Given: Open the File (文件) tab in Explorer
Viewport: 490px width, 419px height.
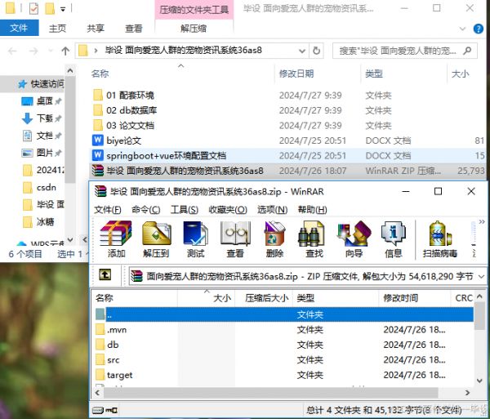Looking at the screenshot, I should [x=19, y=28].
